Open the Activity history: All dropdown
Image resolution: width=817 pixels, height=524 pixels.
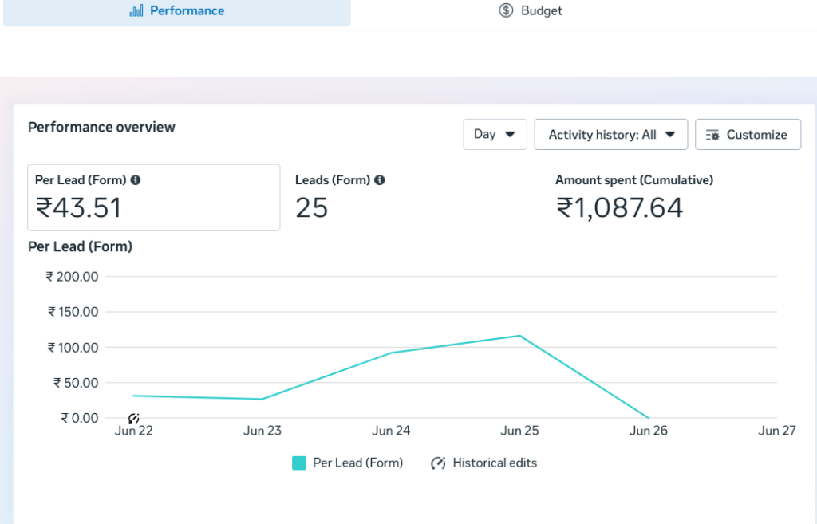click(x=610, y=134)
